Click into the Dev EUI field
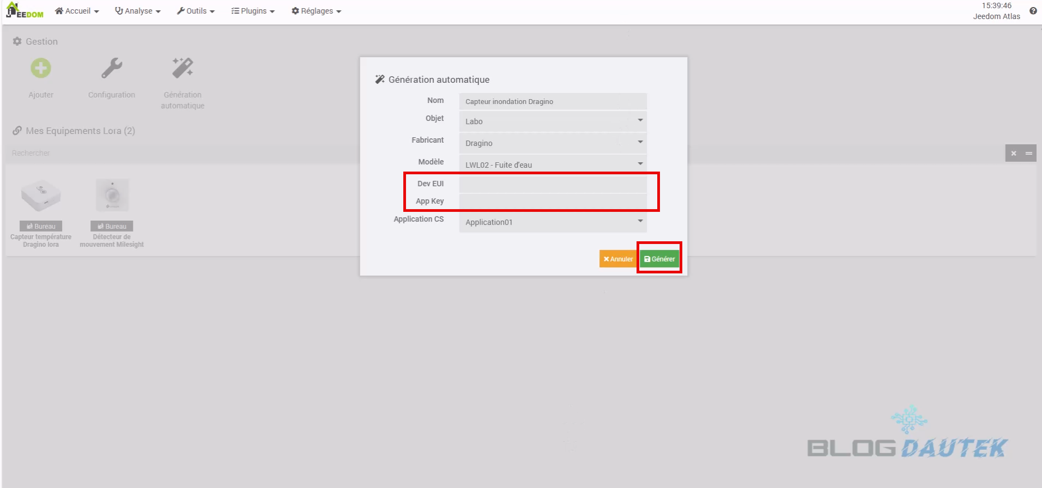The image size is (1042, 488). tap(553, 184)
